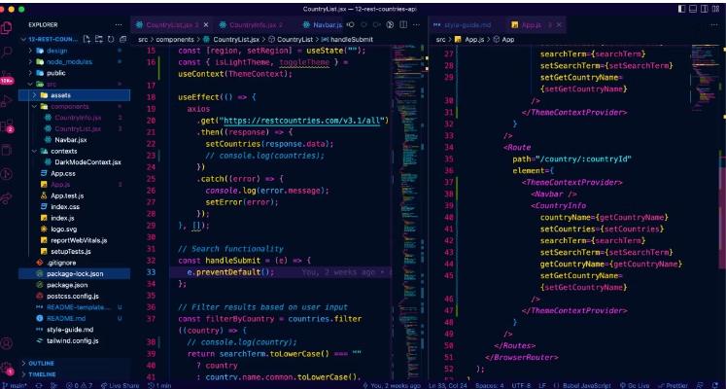Click New Folder icon in Explorer header
726x389 pixels.
coord(98,39)
